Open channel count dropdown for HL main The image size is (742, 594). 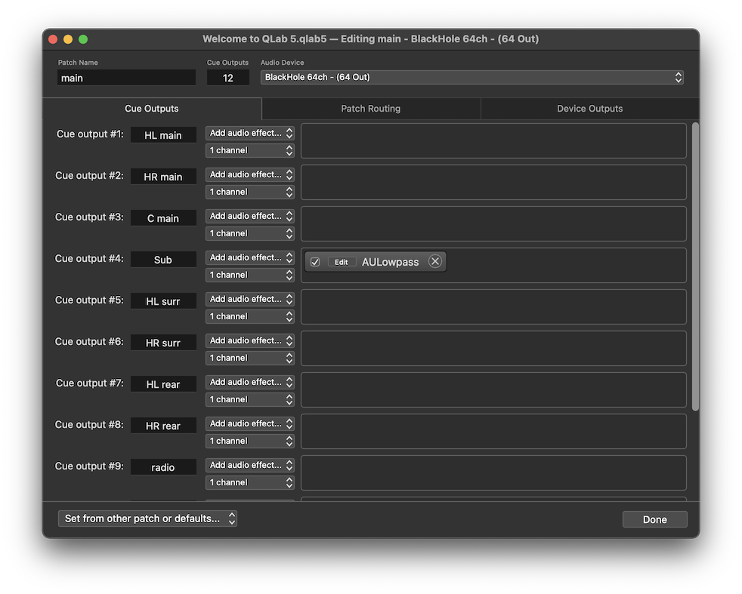(250, 150)
